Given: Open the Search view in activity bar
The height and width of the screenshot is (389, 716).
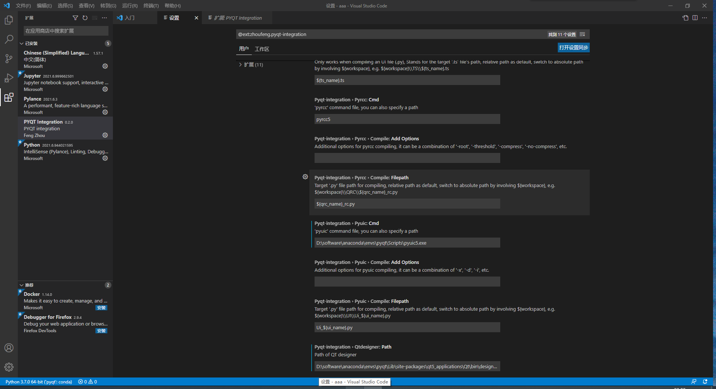Looking at the screenshot, I should [x=9, y=39].
